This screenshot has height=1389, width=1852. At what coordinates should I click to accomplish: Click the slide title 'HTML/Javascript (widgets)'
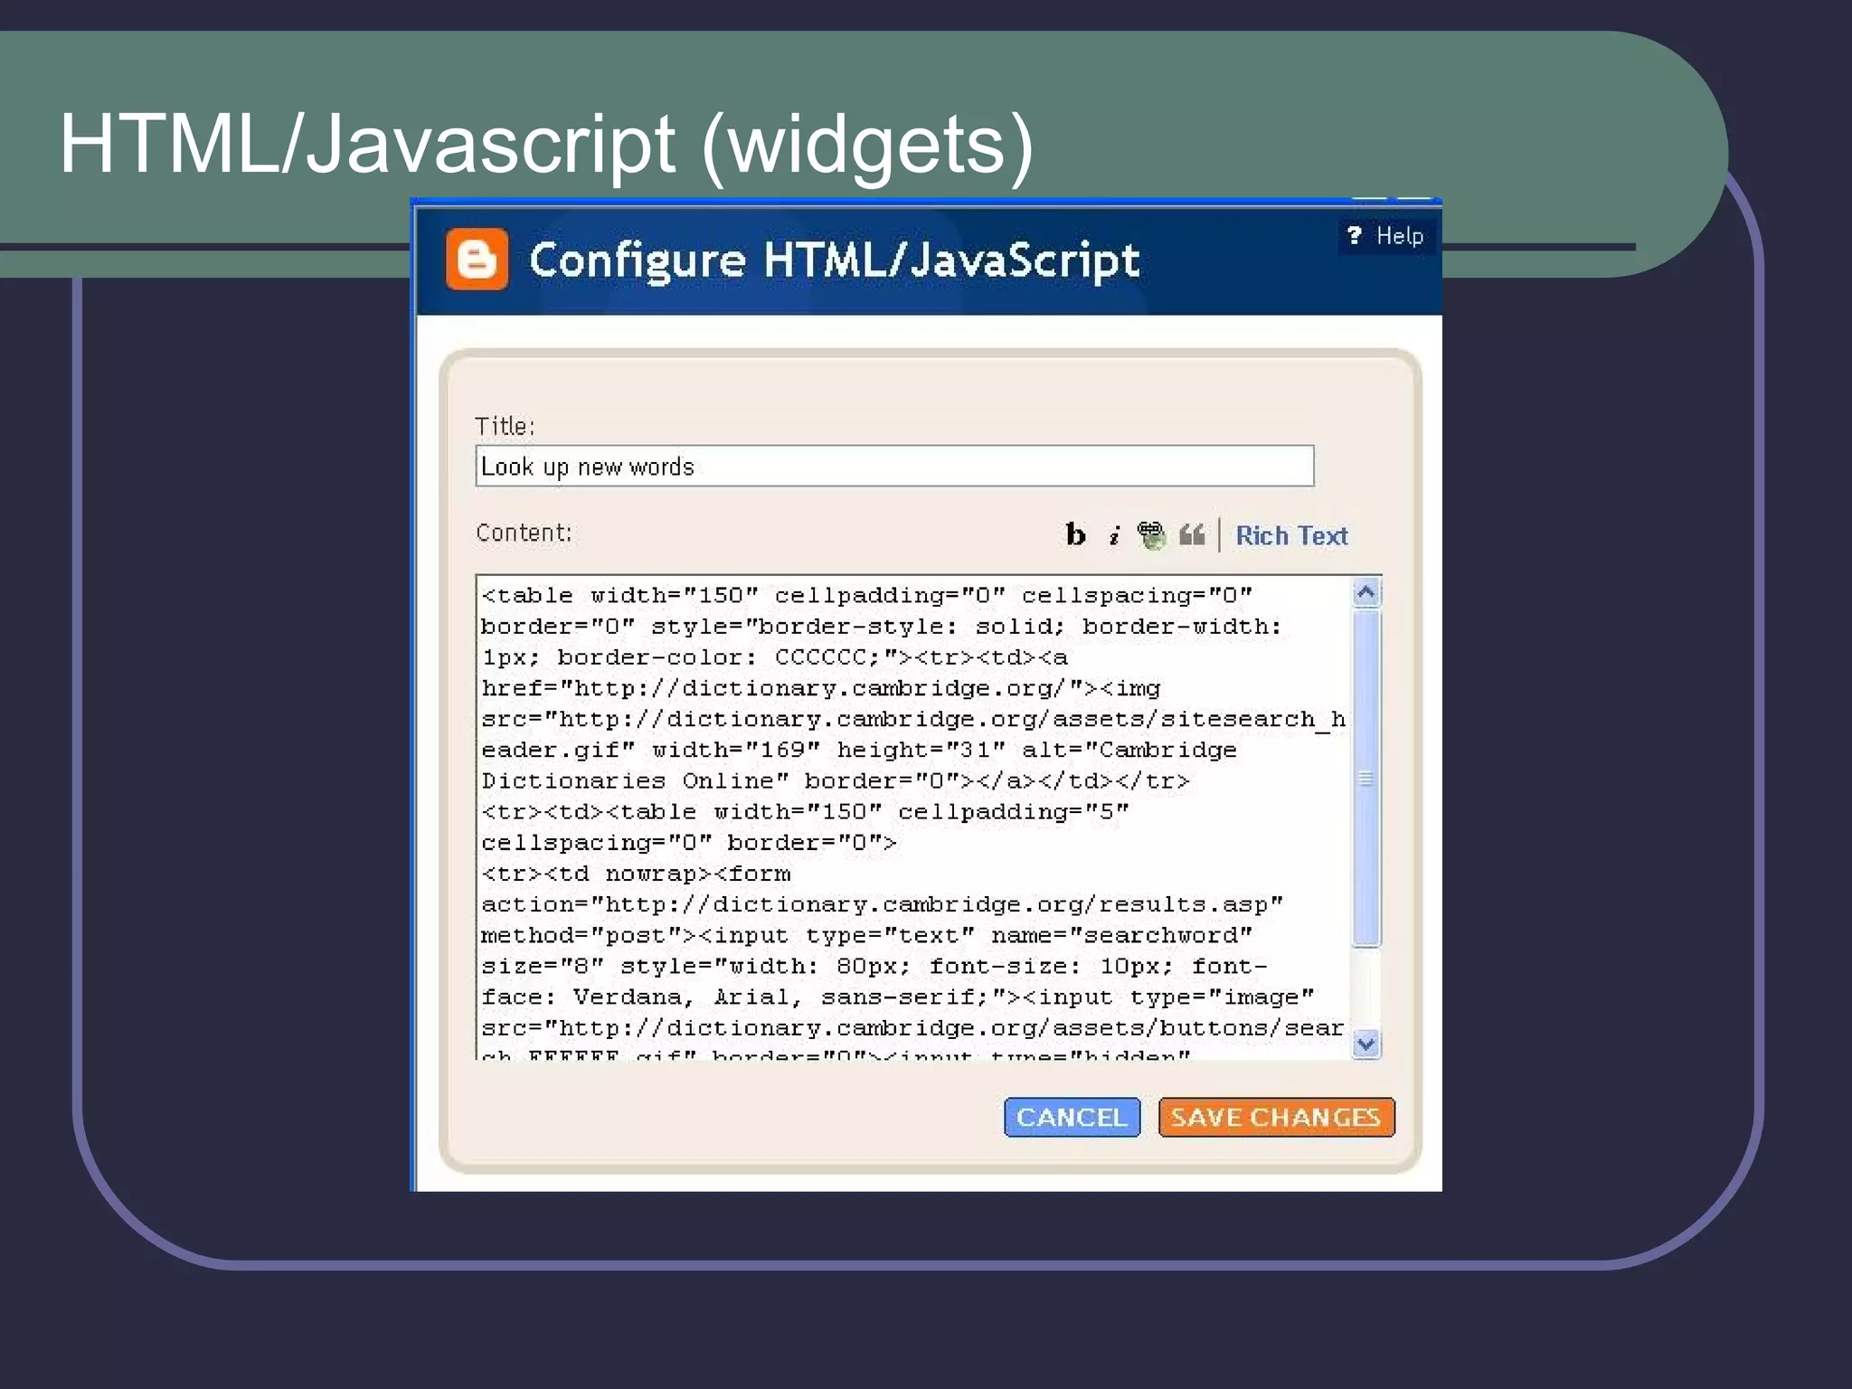click(x=546, y=144)
